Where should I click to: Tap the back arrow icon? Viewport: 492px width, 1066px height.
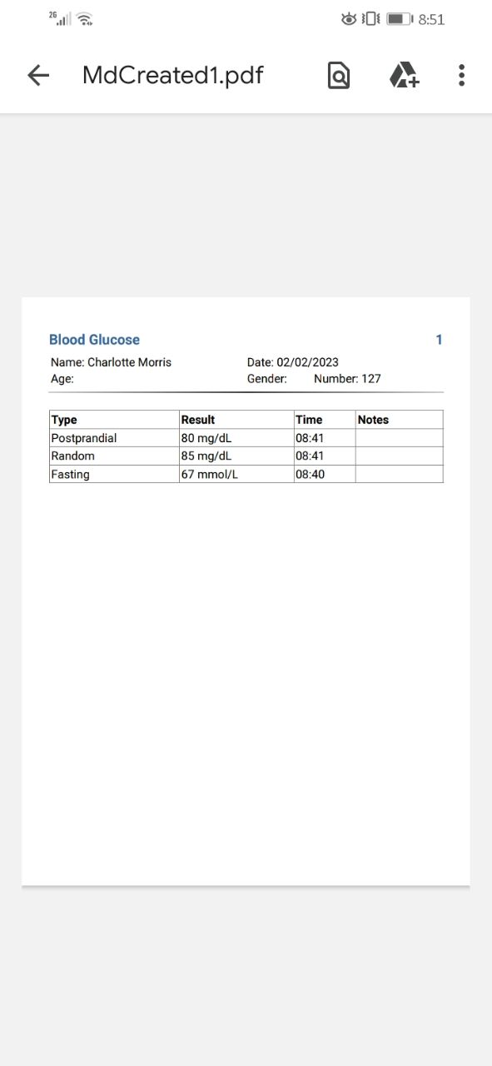(38, 76)
